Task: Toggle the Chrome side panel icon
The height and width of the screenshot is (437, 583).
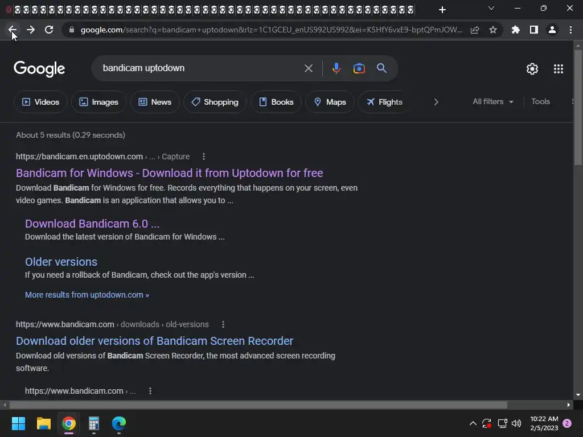Action: click(x=534, y=30)
